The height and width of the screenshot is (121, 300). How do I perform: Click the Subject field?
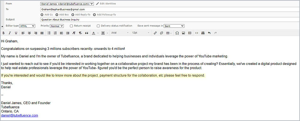pyautogui.click(x=170, y=20)
